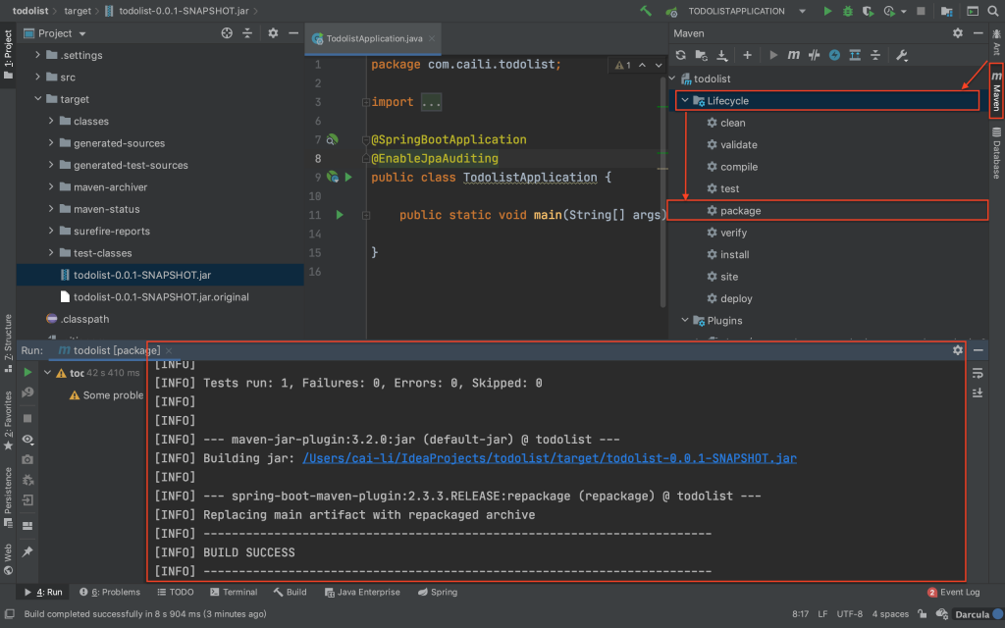Screen dimensions: 1005x628
Task: Open the built jar file path link
Action: click(x=550, y=458)
